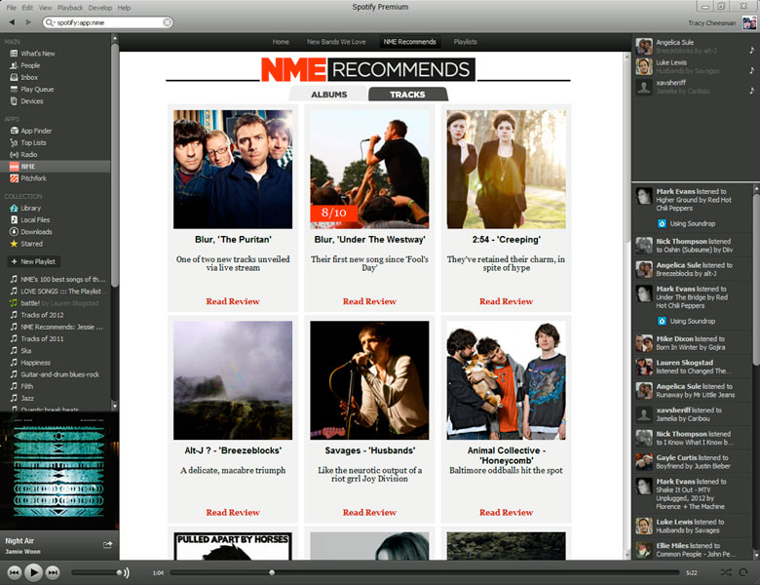Skip to next track

53,572
